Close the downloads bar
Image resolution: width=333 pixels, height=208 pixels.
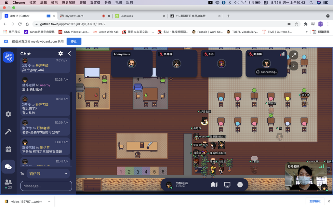tap(329, 201)
